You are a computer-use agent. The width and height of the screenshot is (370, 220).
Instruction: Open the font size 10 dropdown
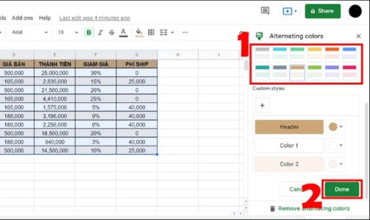[68, 32]
